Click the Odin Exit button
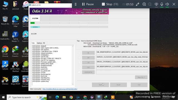Screen dimensions: 178x100 pos(139,85)
